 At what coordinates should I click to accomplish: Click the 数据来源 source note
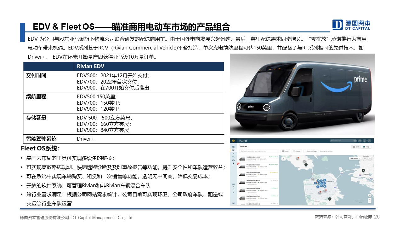coord(343,217)
